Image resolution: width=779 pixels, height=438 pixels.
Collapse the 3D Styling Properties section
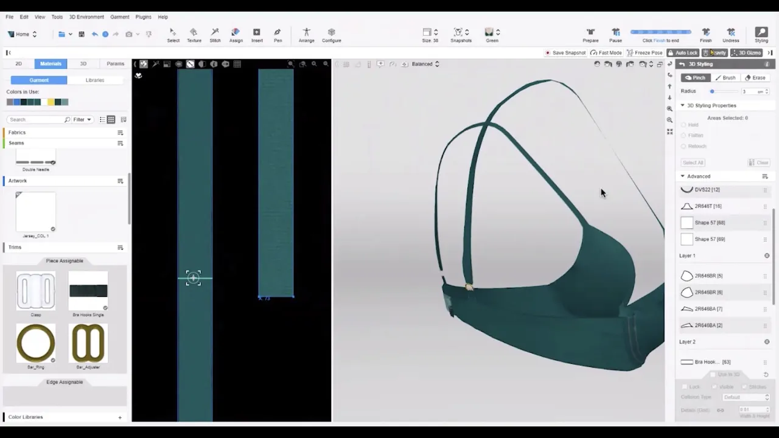682,106
